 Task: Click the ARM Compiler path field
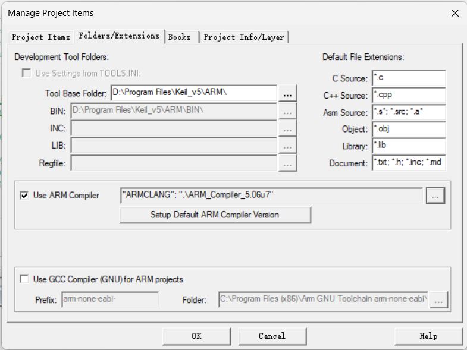click(x=271, y=196)
